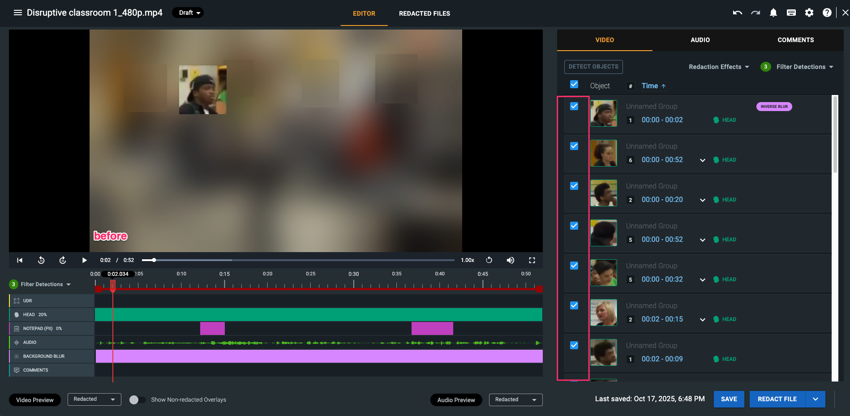Click the video progress seek bar
This screenshot has width=850, height=416.
298,260
